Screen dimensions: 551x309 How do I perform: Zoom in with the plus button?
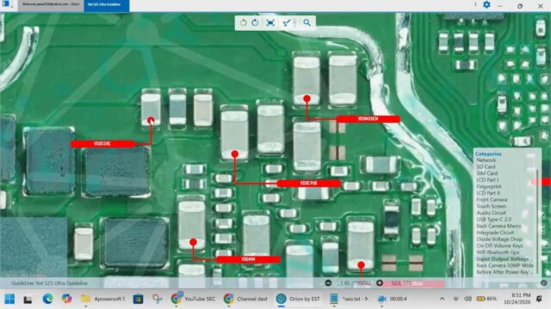(380, 282)
